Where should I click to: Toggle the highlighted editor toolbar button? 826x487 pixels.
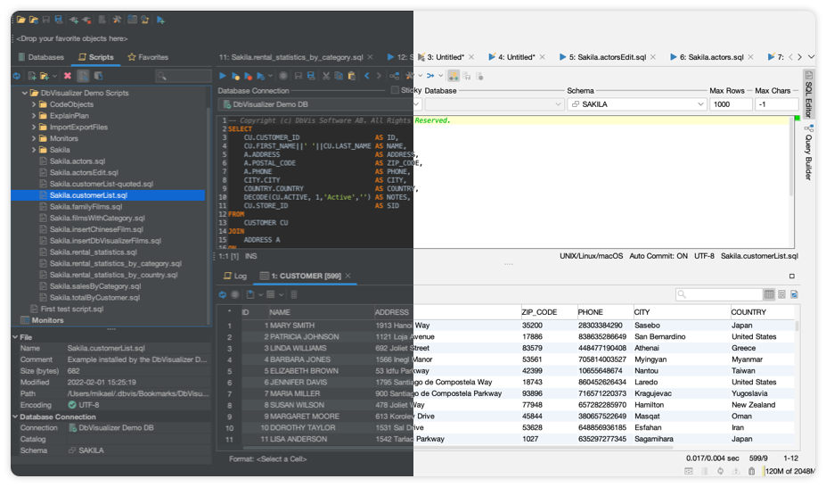click(x=453, y=76)
